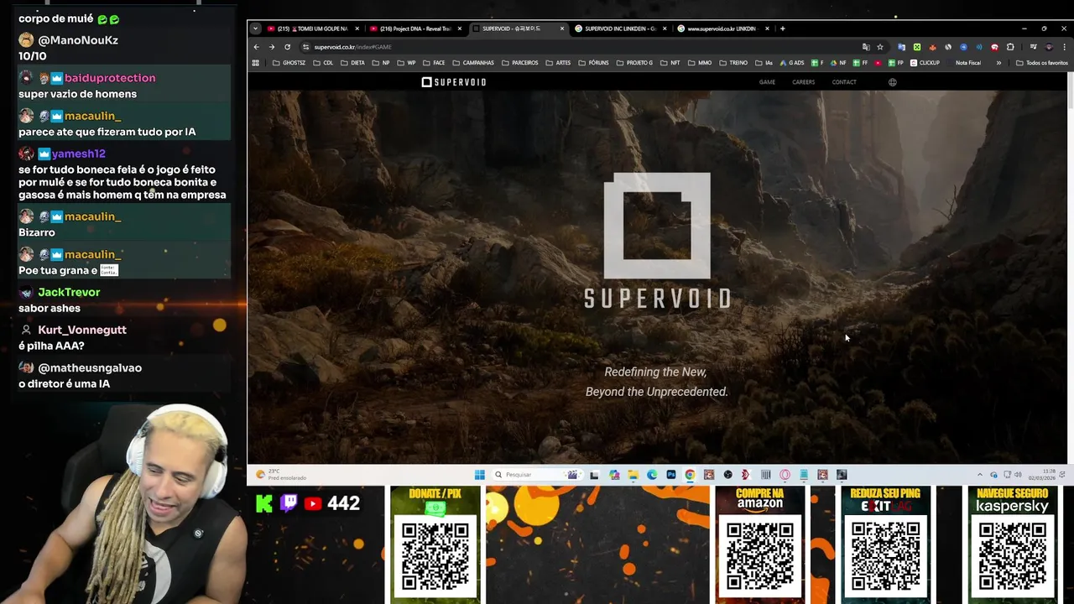The image size is (1074, 604).
Task: Open the DIETA bookmark folder
Action: pyautogui.click(x=352, y=63)
